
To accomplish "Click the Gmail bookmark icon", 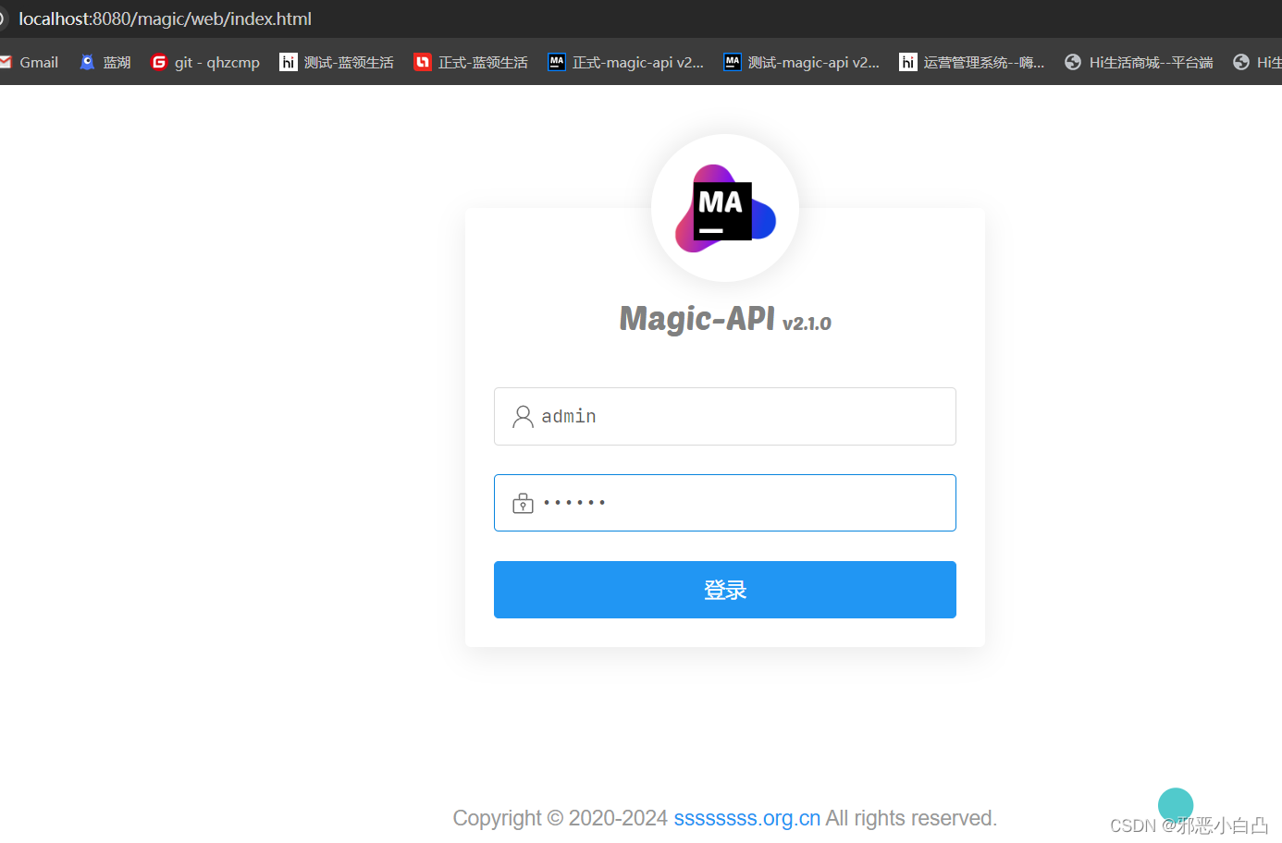I will pos(8,62).
